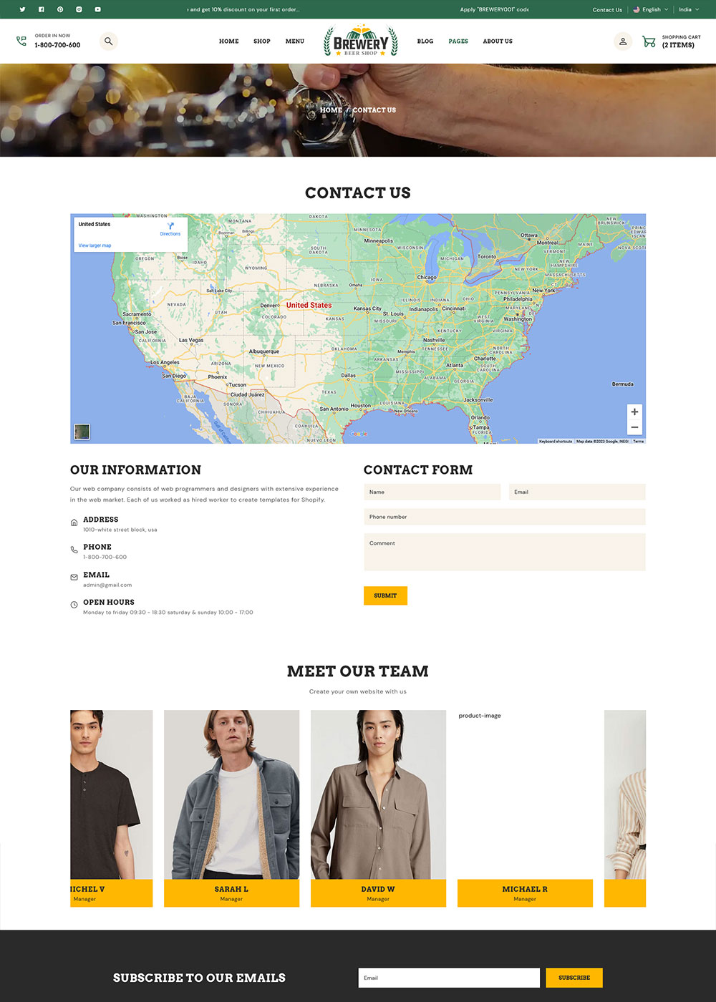Open the Instagram social link
Screen dimensions: 716x1002
(x=79, y=9)
